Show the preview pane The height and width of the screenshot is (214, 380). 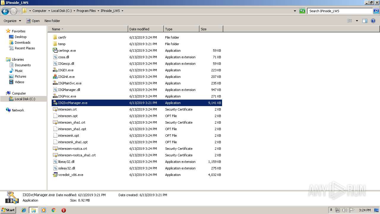point(365,21)
